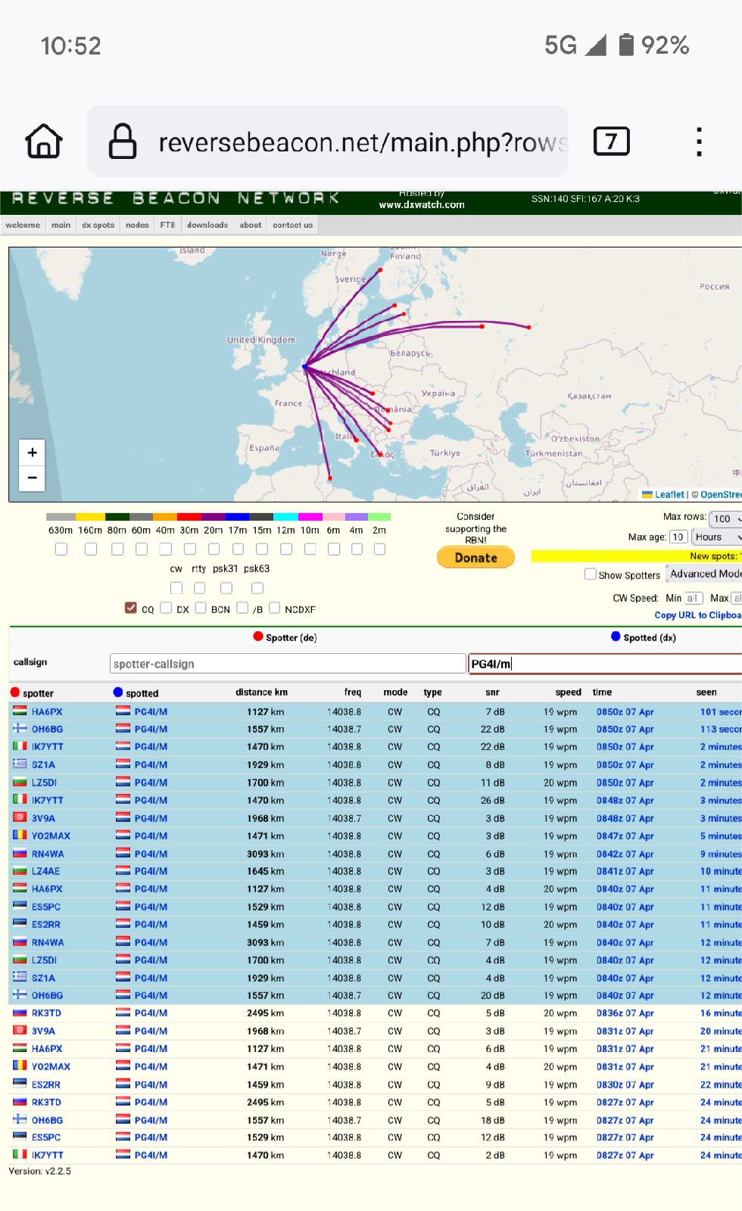This screenshot has height=1211, width=742.
Task: Click the Donate button
Action: pyautogui.click(x=475, y=558)
